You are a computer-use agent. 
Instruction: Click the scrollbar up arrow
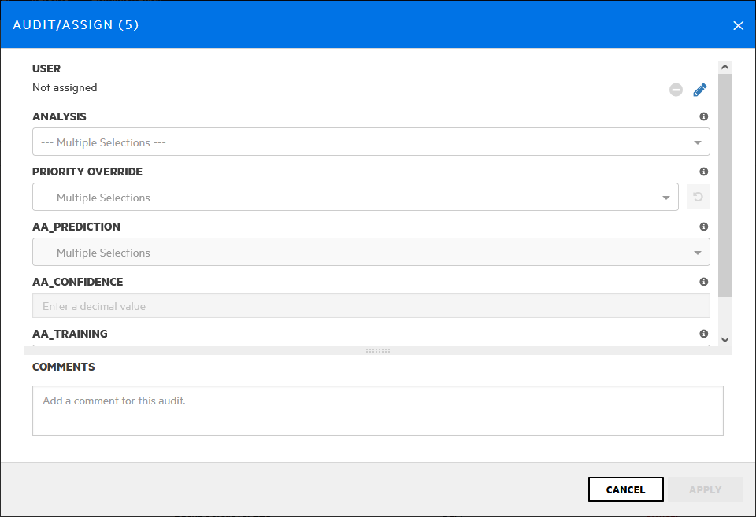click(x=725, y=68)
